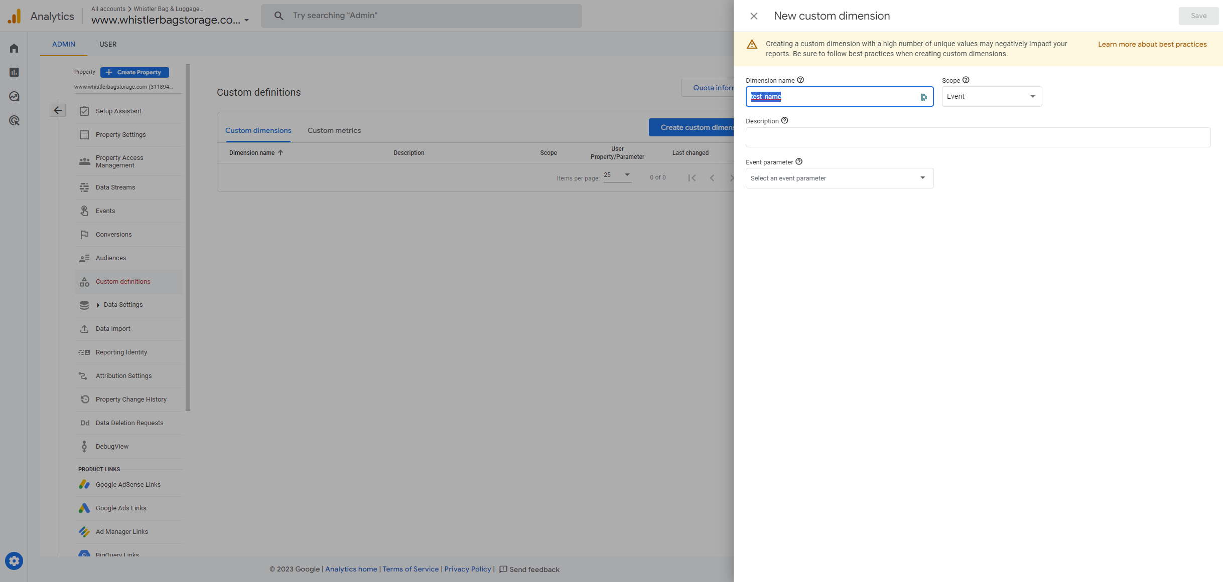
Task: Click the Scope help icon
Action: pos(966,80)
